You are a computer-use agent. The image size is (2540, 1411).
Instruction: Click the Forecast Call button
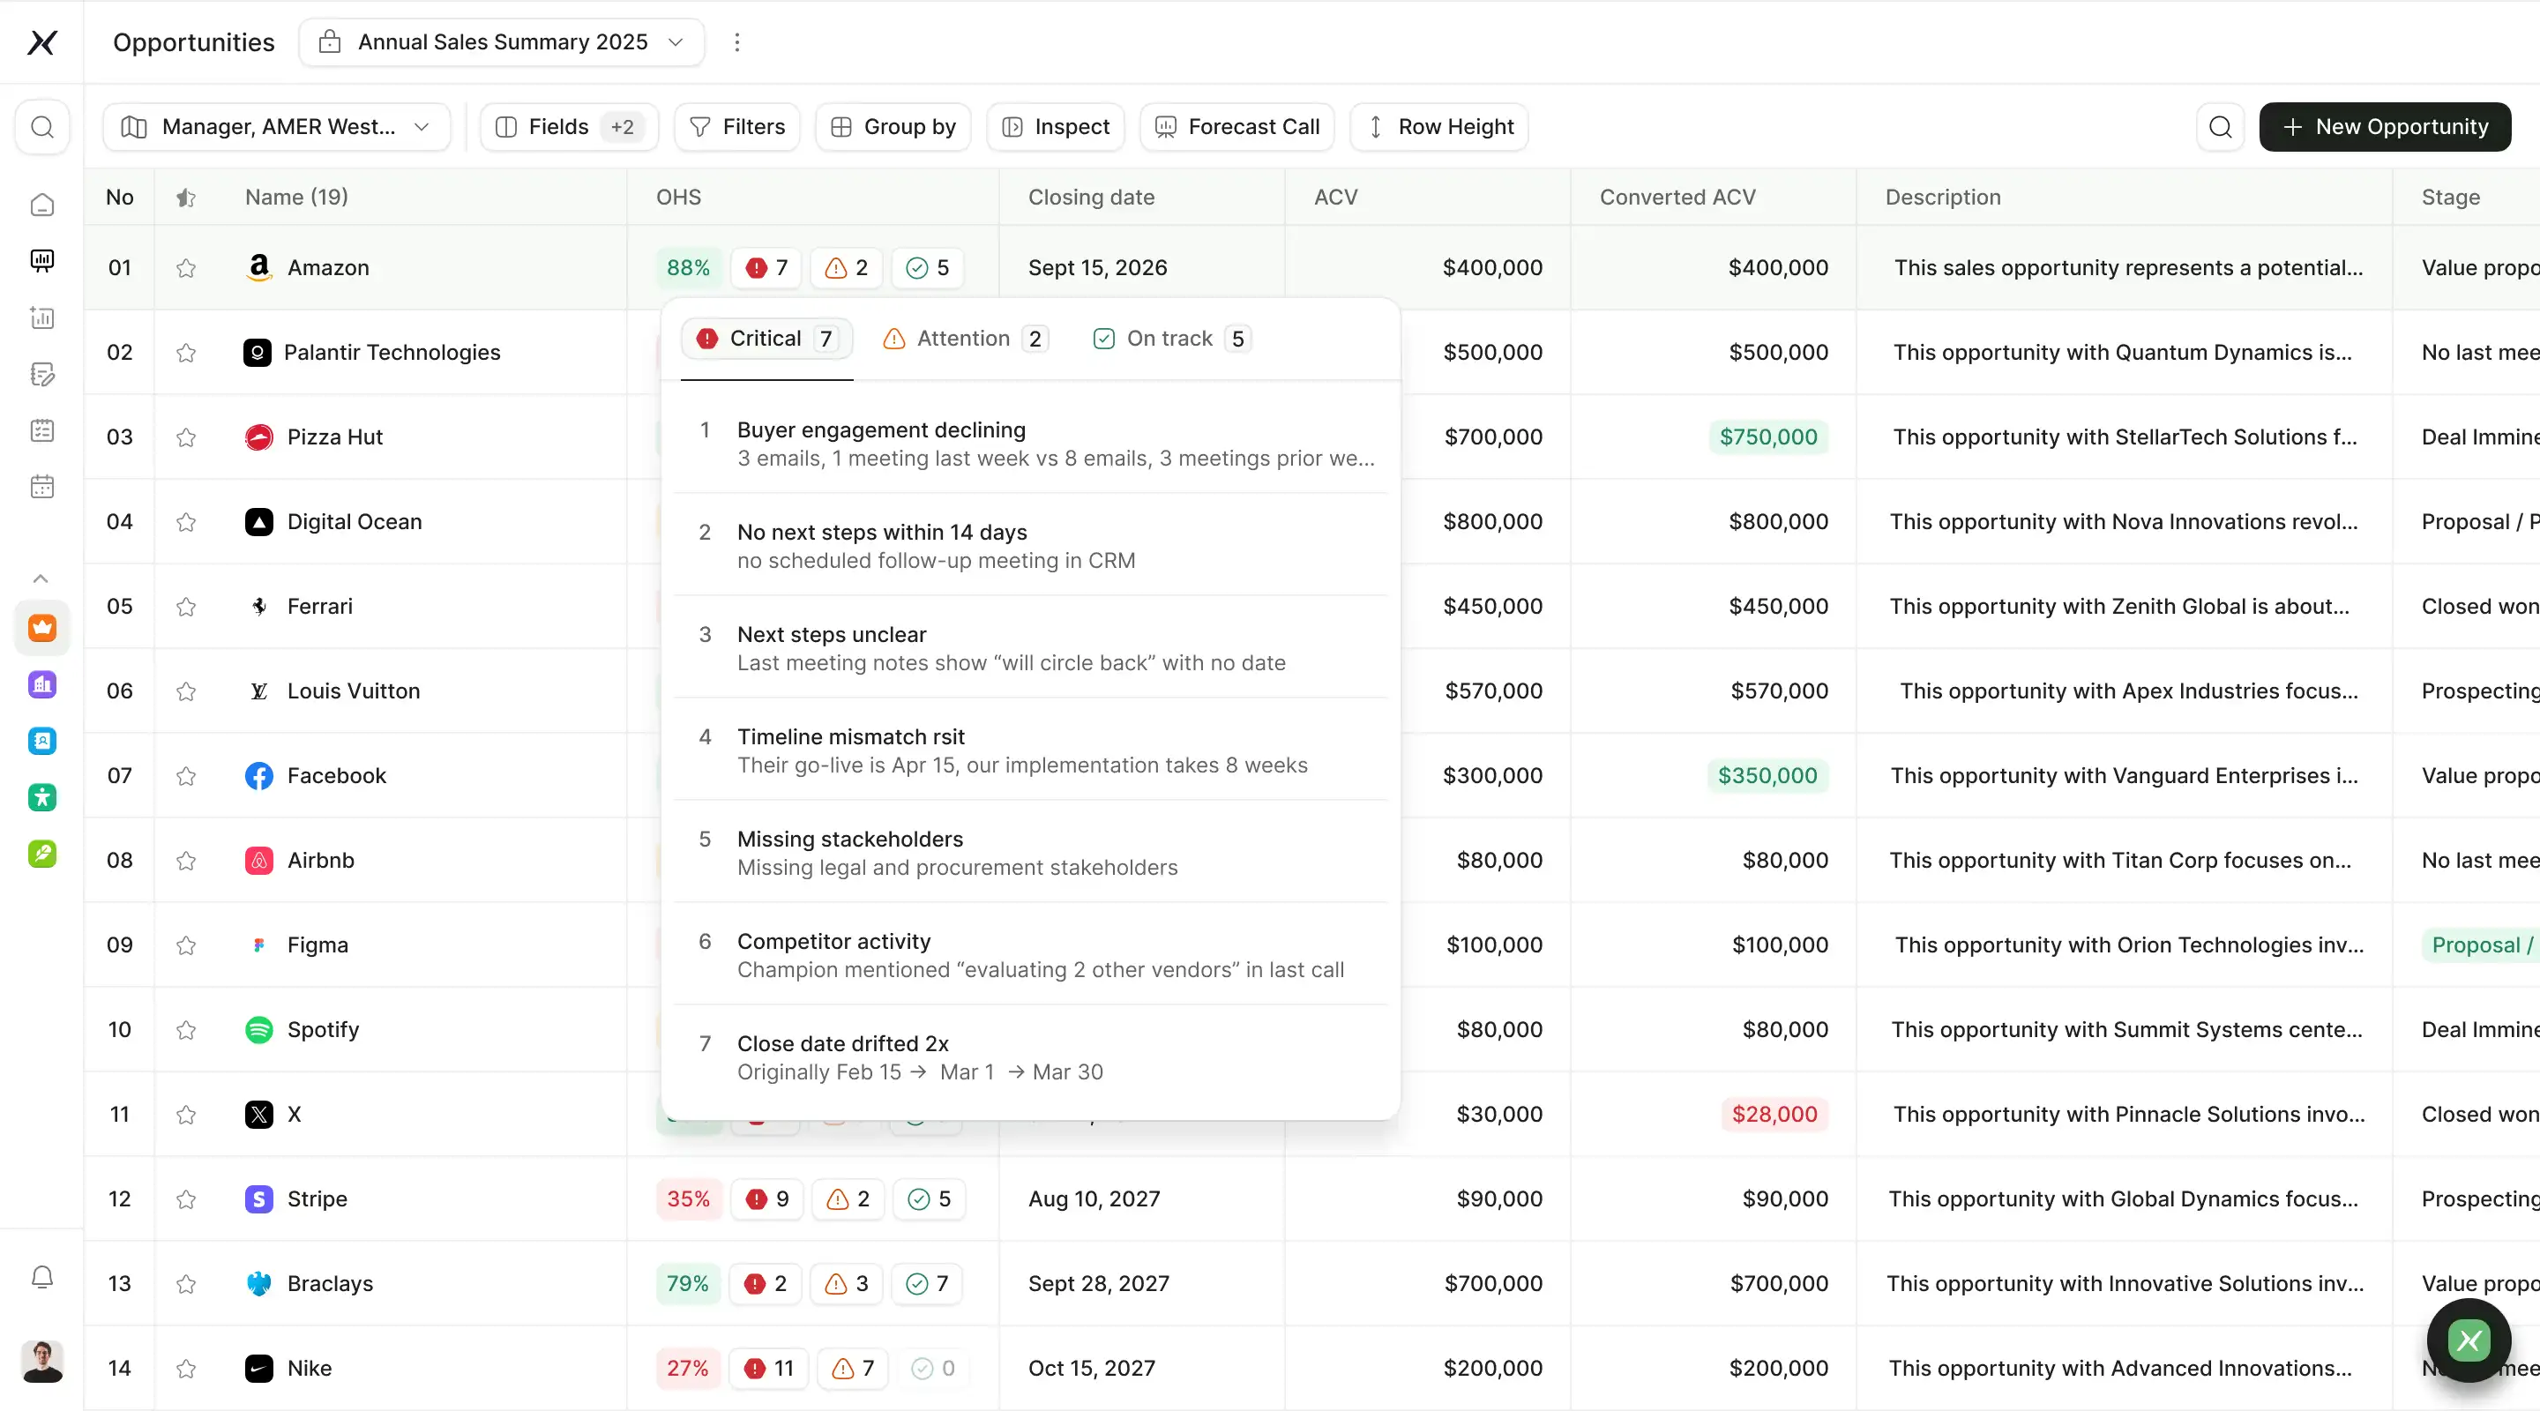click(x=1237, y=127)
